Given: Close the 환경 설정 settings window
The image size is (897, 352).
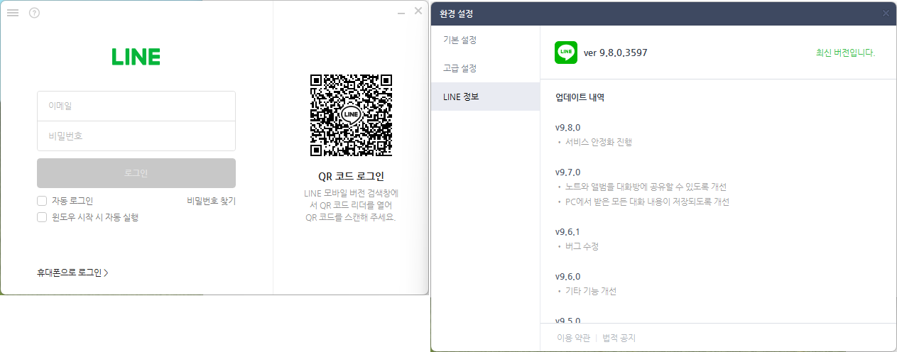Looking at the screenshot, I should click(886, 13).
